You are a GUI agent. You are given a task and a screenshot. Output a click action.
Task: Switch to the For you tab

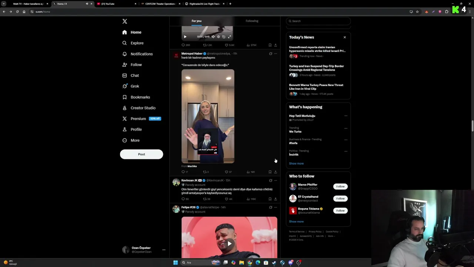tap(197, 21)
